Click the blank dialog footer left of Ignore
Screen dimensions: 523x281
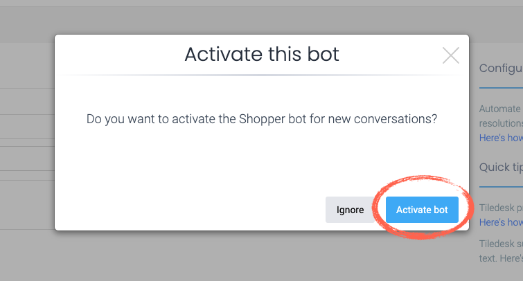[x=187, y=210]
